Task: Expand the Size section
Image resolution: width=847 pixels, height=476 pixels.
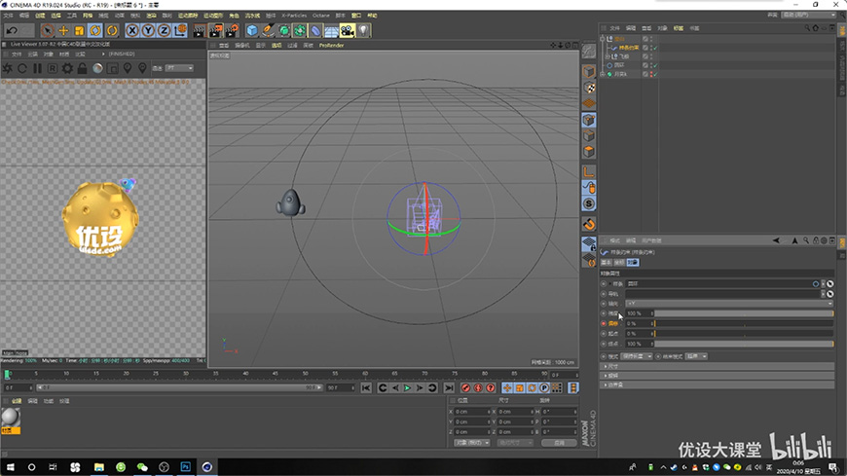Action: [718, 366]
